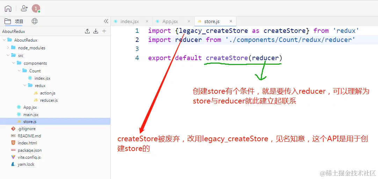Click the redux folder icon
Screen dimensions: 378x179
coord(30,86)
